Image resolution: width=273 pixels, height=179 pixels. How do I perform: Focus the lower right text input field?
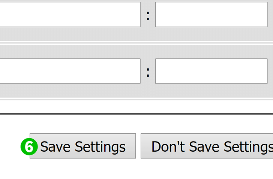click(x=211, y=71)
